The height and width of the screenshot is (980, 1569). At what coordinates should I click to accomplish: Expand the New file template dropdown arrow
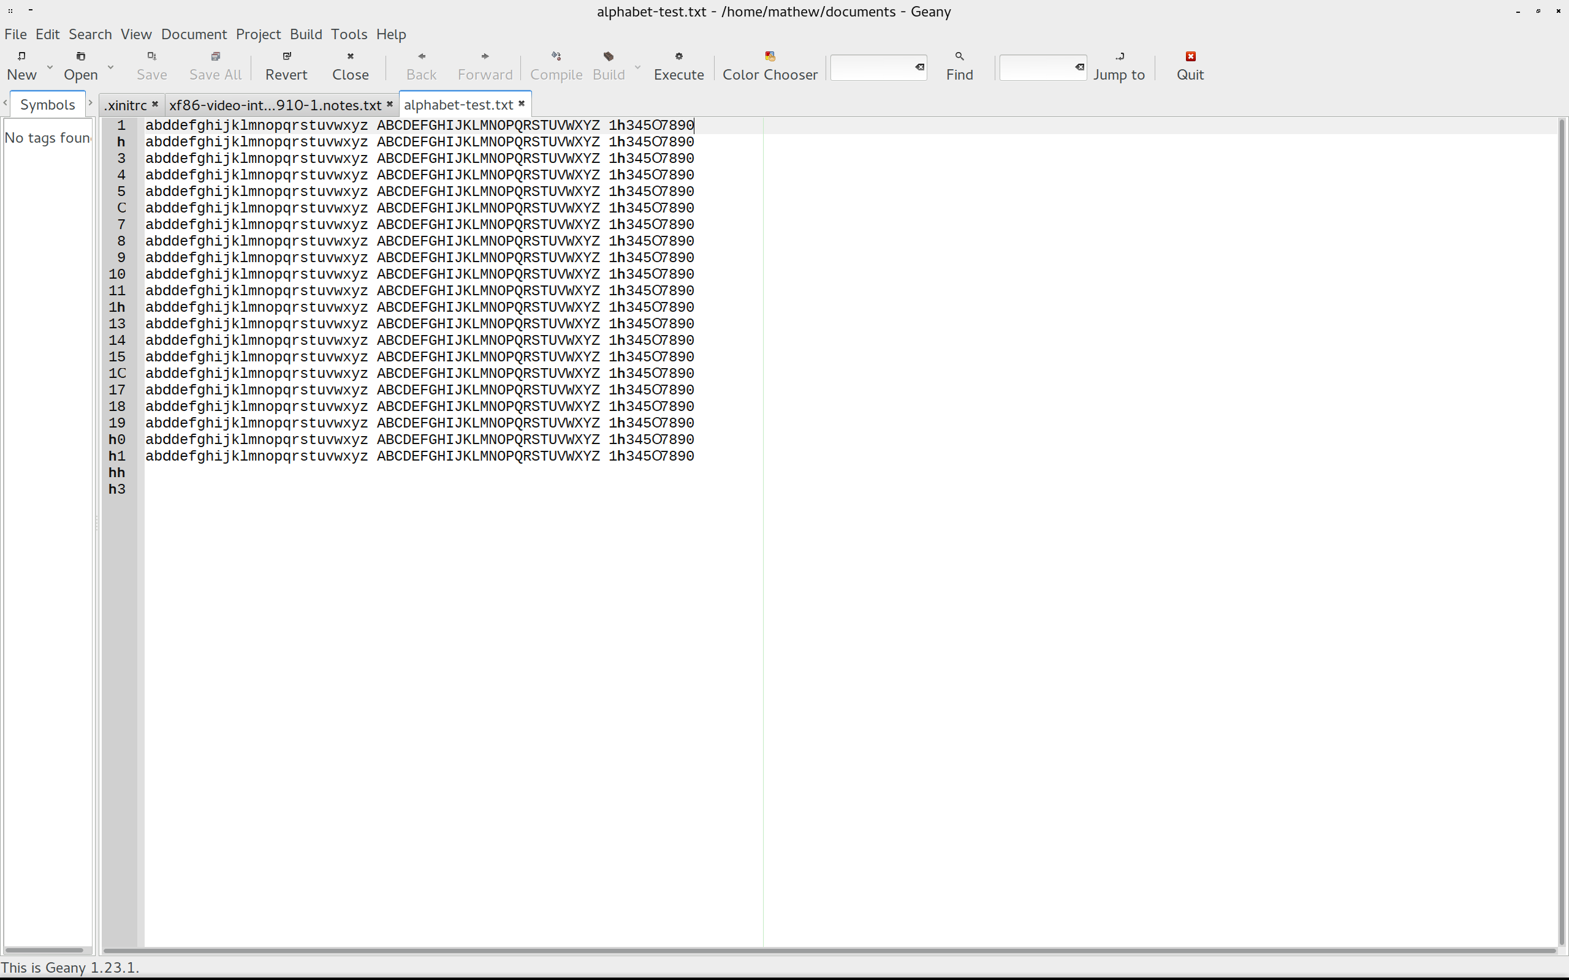click(50, 67)
